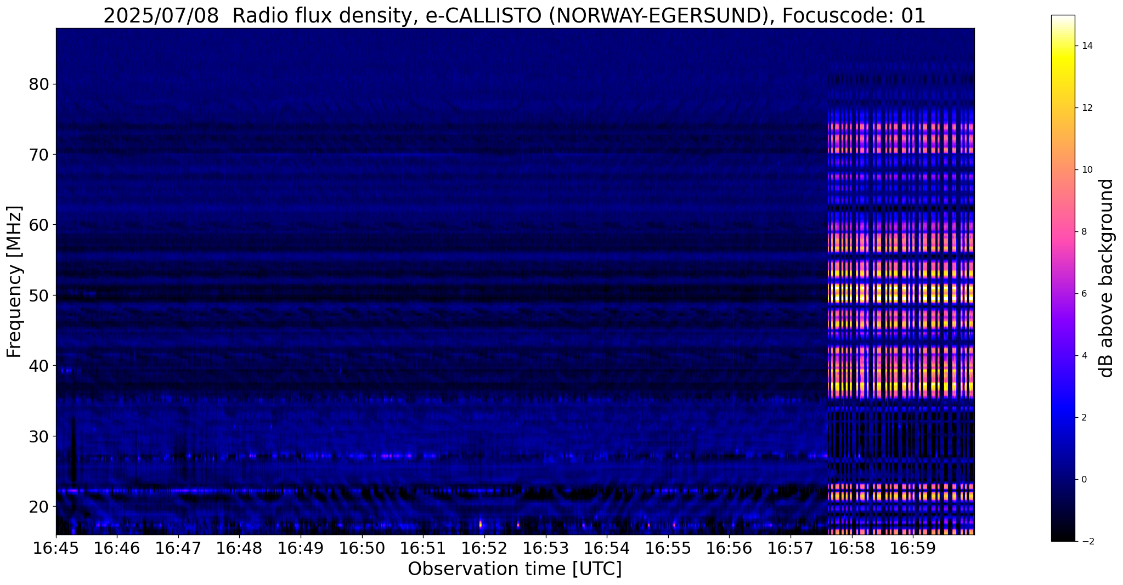Click the 16:48 time tick label
This screenshot has height=585, width=1123.
pos(239,548)
